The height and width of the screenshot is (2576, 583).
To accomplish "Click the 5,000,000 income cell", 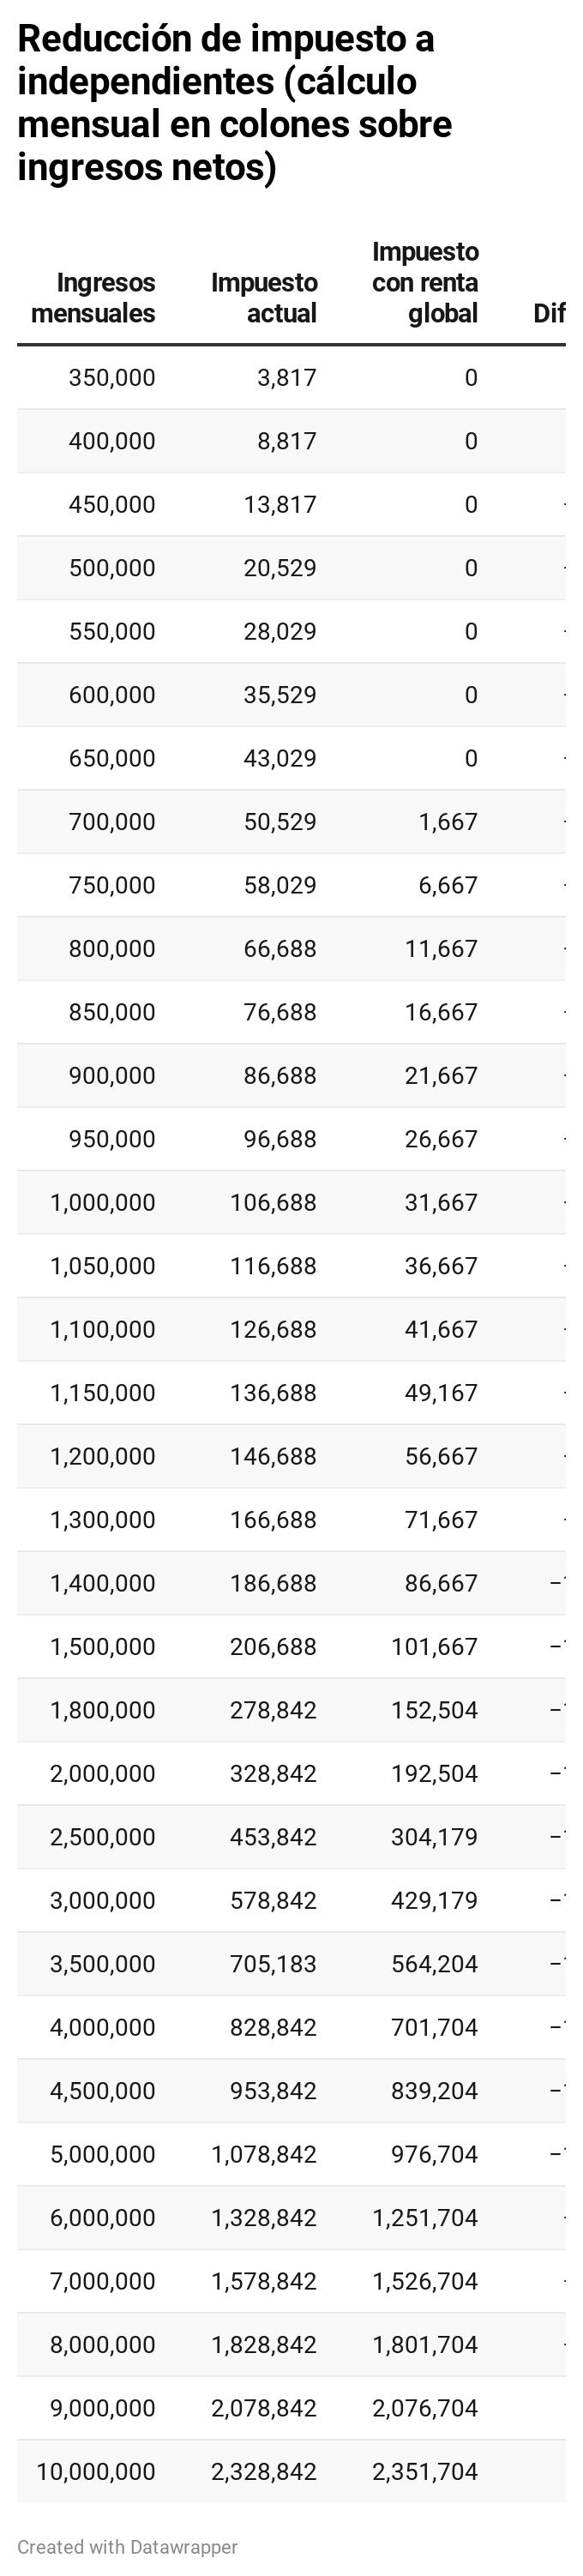I will click(103, 2155).
